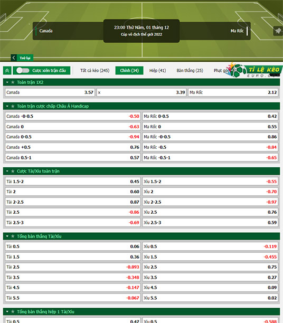Select the Tất cả kèo (245) tab
Image resolution: width=283 pixels, height=323 pixels.
95,71
